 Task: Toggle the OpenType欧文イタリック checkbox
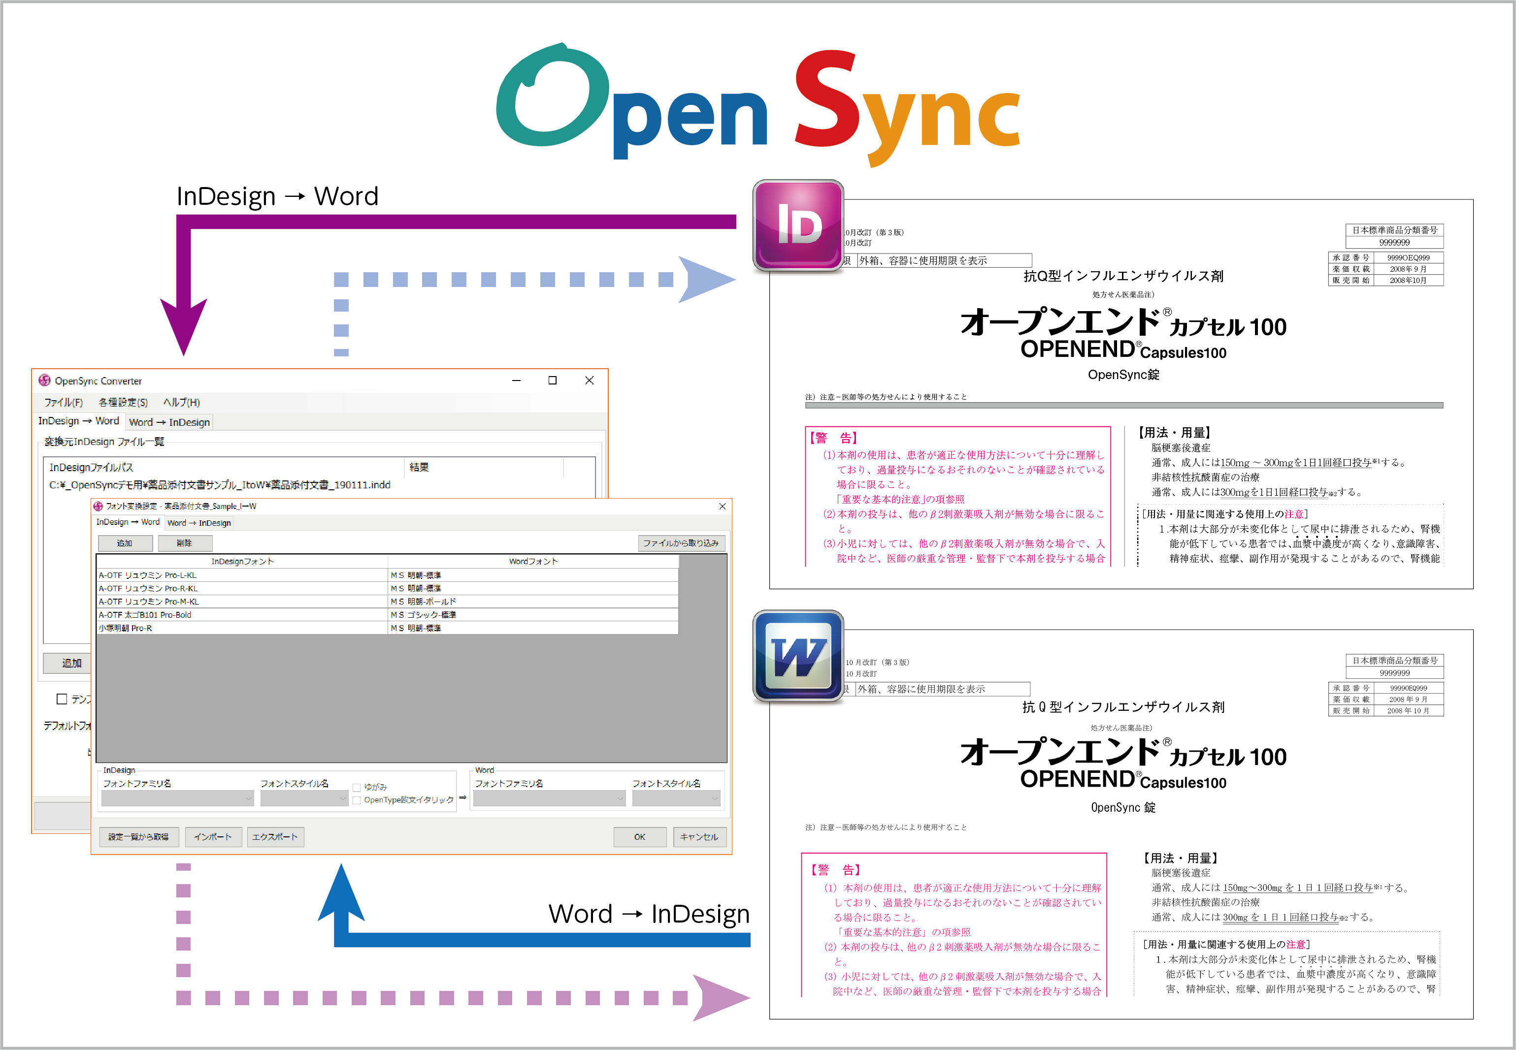[357, 800]
